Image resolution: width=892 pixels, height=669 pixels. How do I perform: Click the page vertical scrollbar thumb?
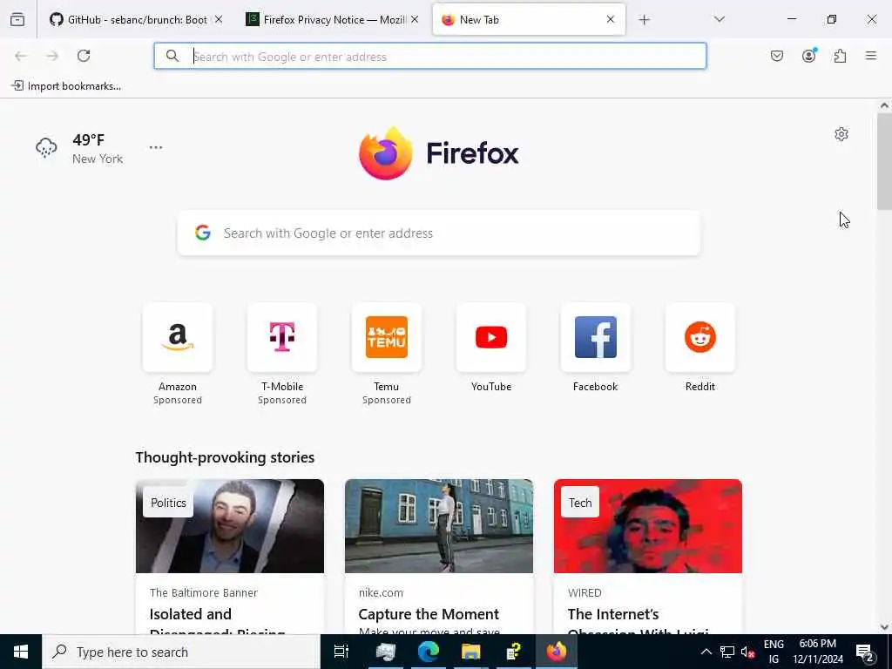[x=884, y=161]
